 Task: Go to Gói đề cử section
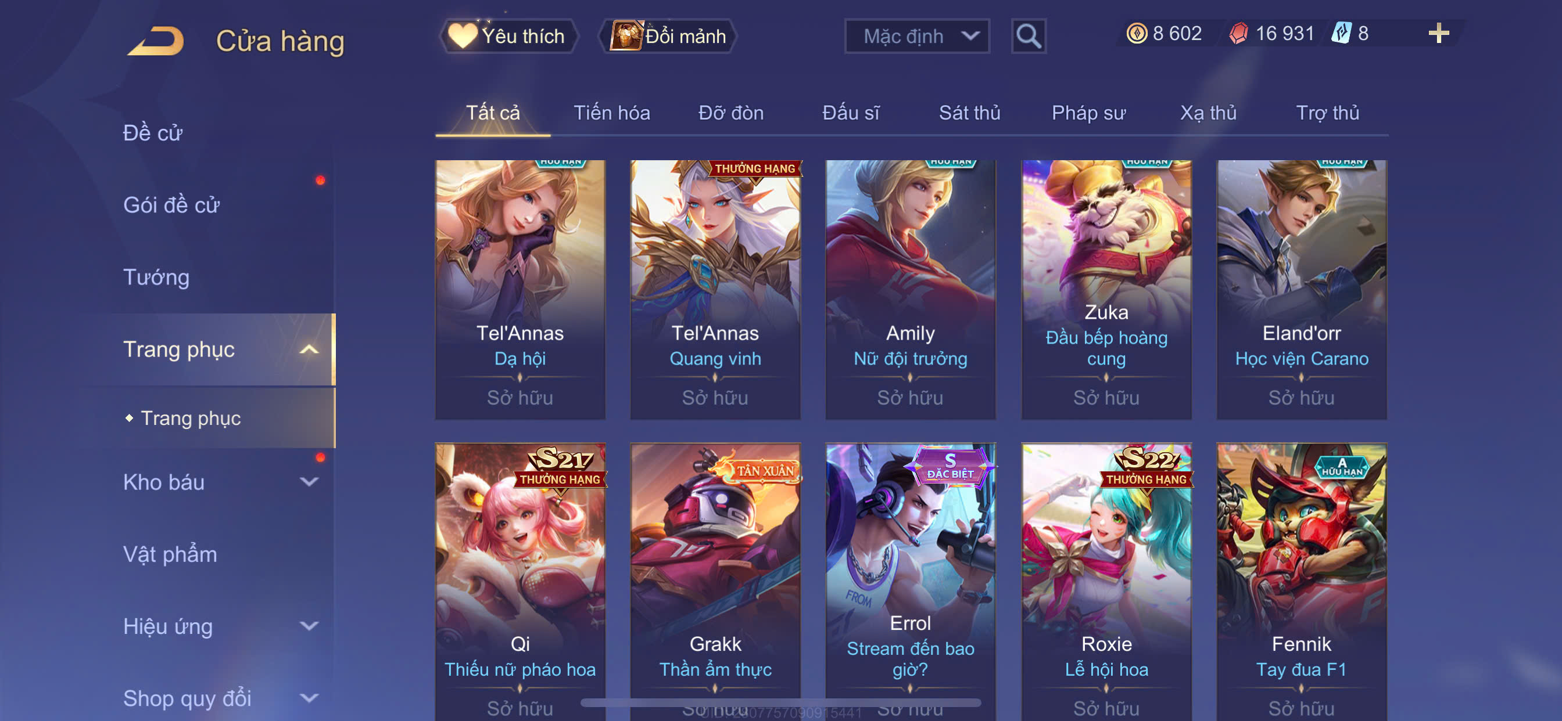click(171, 206)
